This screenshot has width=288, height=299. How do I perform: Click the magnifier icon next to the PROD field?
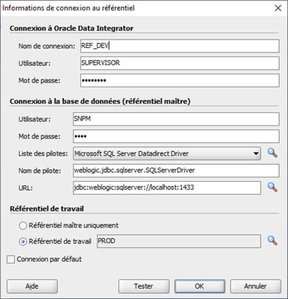coord(272,240)
